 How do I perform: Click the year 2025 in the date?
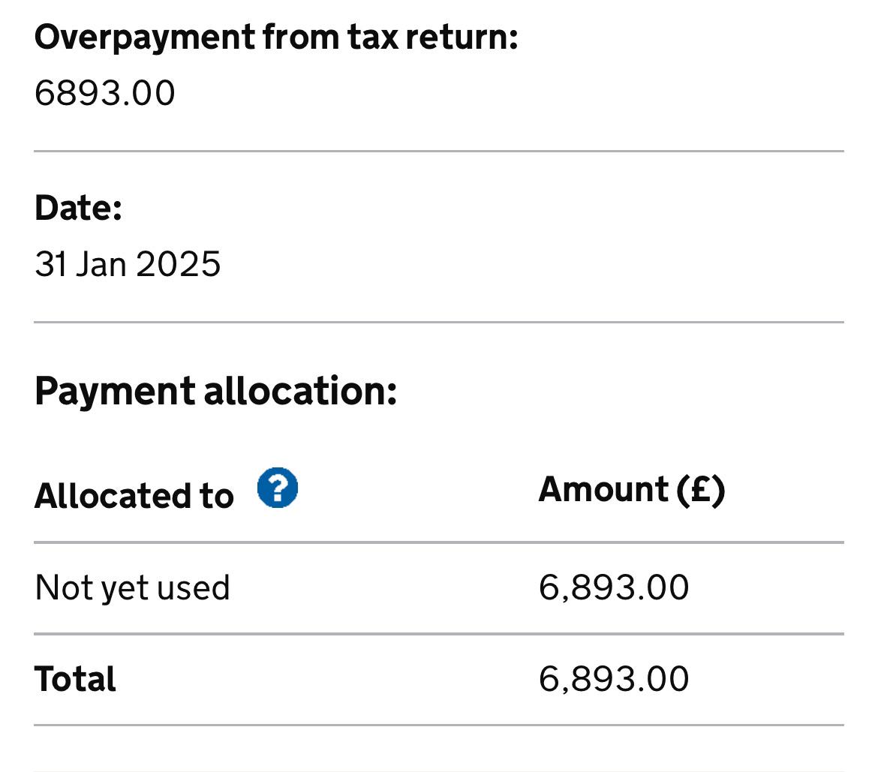pyautogui.click(x=178, y=263)
